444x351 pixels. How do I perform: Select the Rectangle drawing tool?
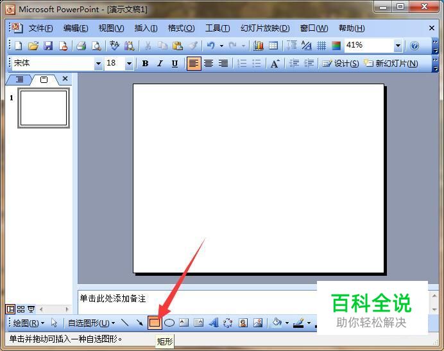tap(155, 323)
